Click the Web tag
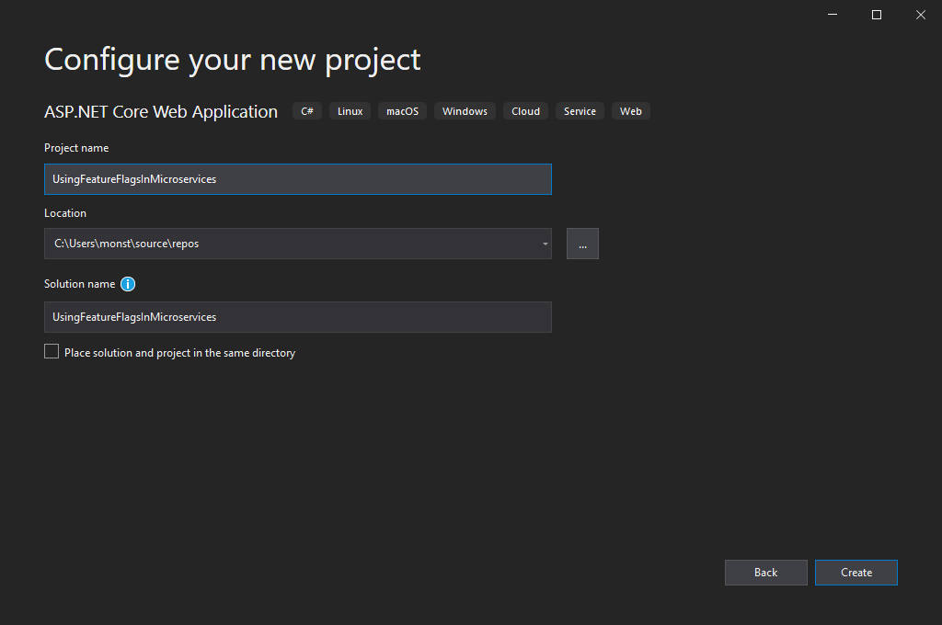 tap(631, 111)
